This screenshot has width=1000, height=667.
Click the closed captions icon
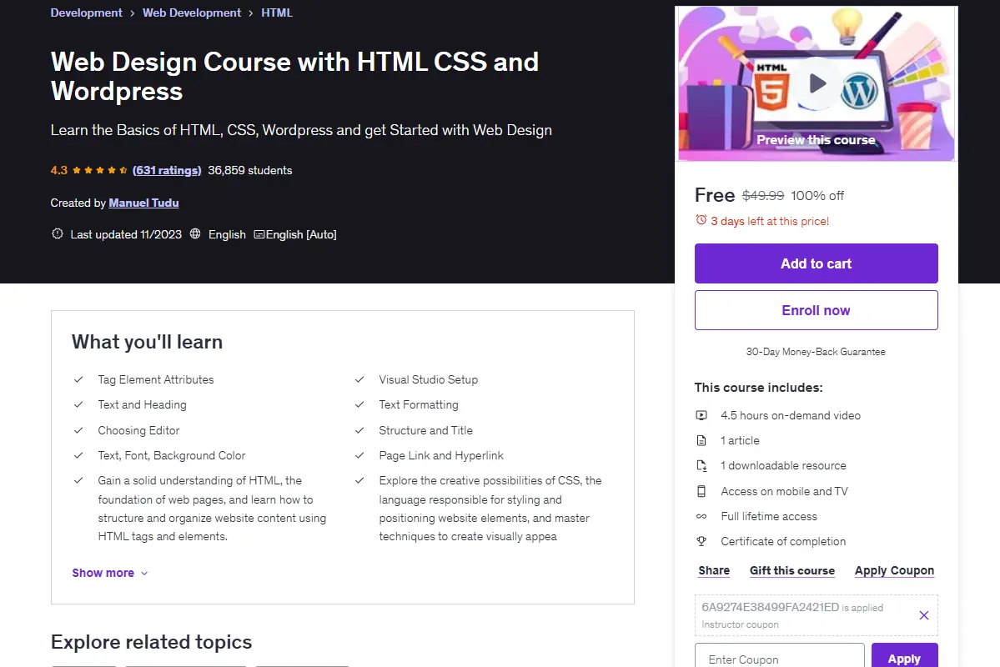tap(259, 234)
